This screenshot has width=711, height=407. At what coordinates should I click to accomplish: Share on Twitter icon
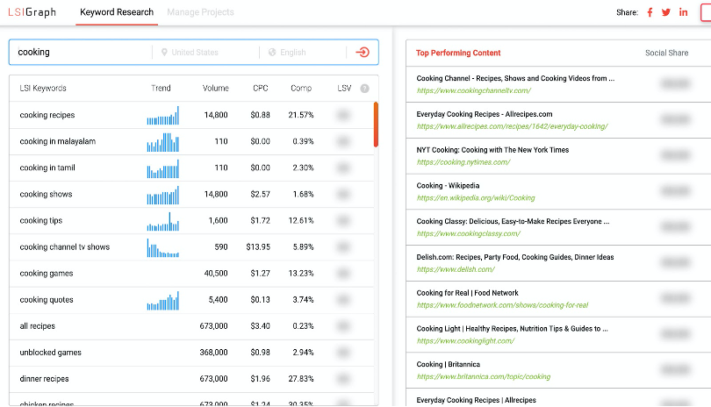point(666,12)
